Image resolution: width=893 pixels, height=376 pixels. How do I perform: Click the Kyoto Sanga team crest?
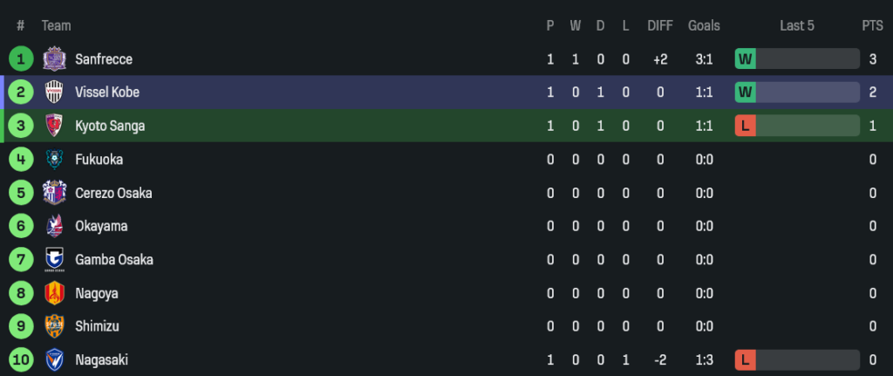point(54,126)
